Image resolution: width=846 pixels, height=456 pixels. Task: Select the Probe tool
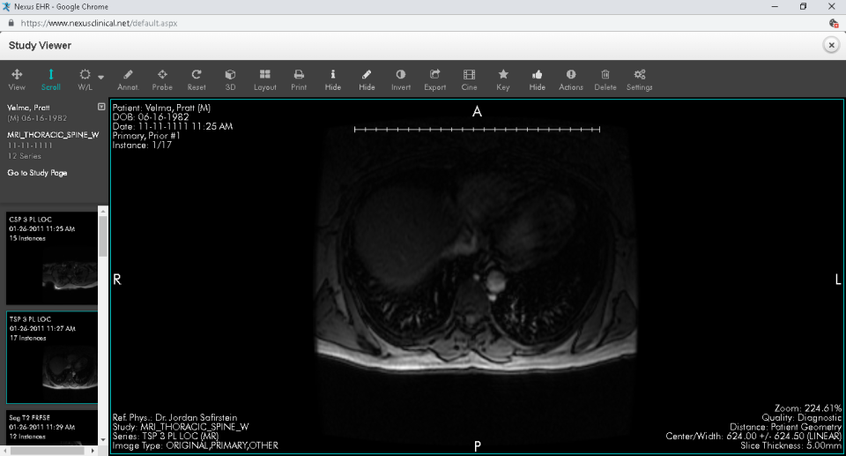[x=162, y=79]
